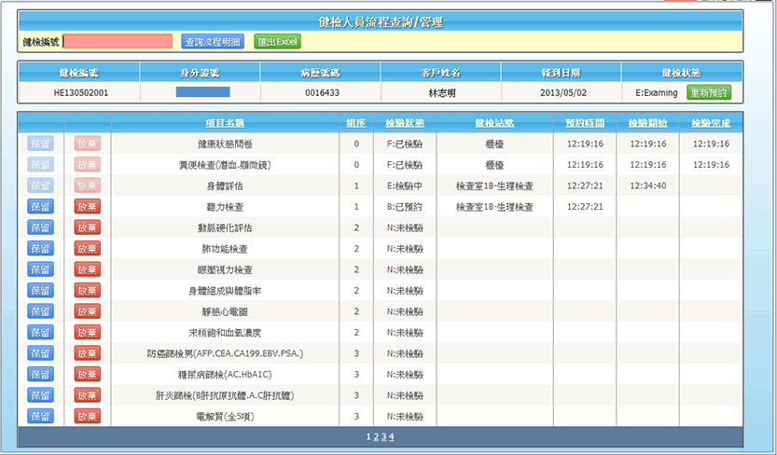This screenshot has width=777, height=455.
Task: Click the green 重新預約 button
Action: [x=709, y=93]
